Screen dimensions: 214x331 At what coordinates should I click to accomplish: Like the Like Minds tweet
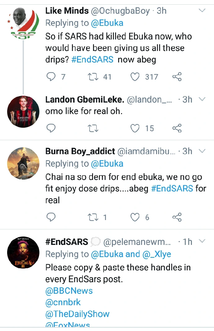135,77
